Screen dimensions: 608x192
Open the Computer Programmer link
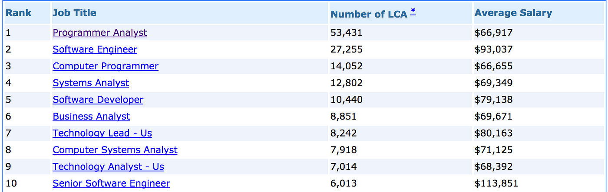click(x=106, y=66)
